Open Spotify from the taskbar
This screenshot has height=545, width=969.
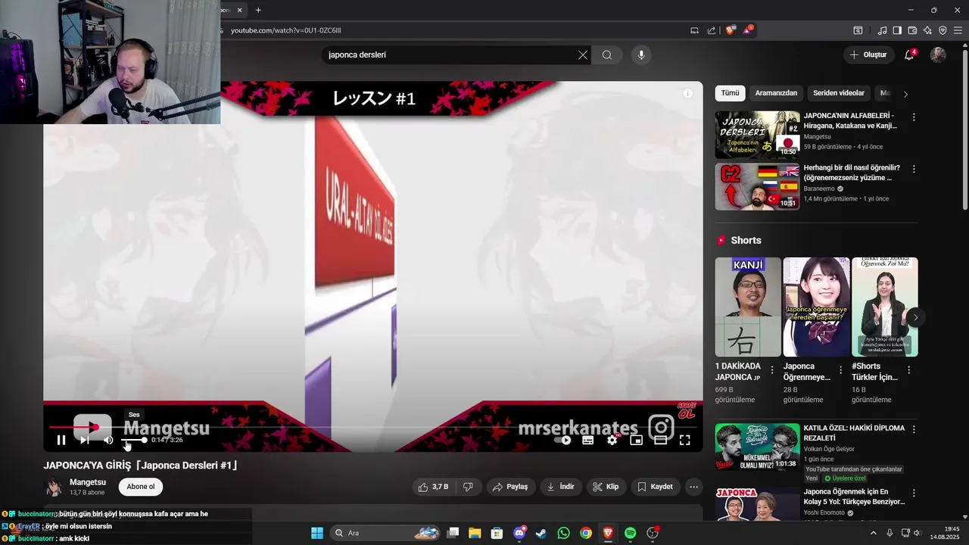[631, 533]
